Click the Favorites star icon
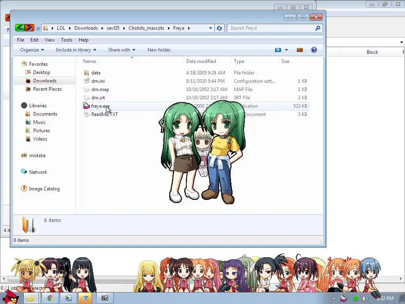405x304 pixels. click(x=24, y=64)
